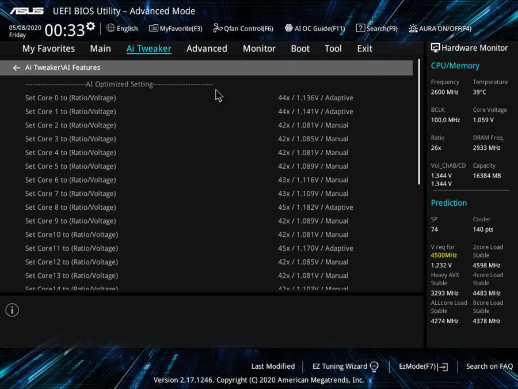518x389 pixels.
Task: Click Core 6 value 43x / 1.116V / Manual
Action: pos(313,180)
